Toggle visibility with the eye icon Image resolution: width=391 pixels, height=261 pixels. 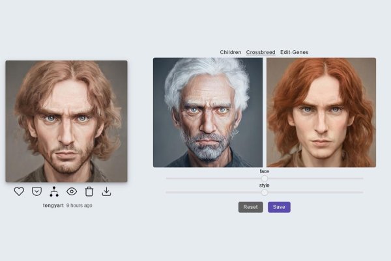coord(72,191)
